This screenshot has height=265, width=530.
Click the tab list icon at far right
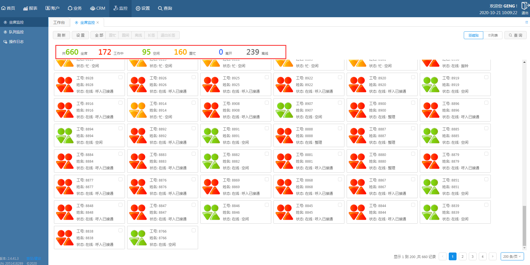526,22
